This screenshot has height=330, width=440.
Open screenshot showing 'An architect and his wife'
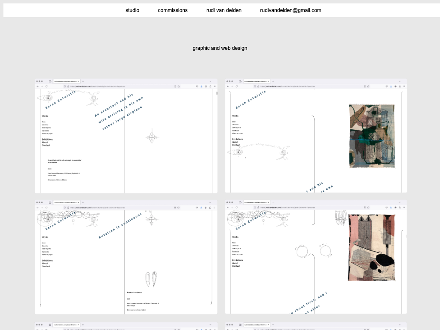click(126, 136)
